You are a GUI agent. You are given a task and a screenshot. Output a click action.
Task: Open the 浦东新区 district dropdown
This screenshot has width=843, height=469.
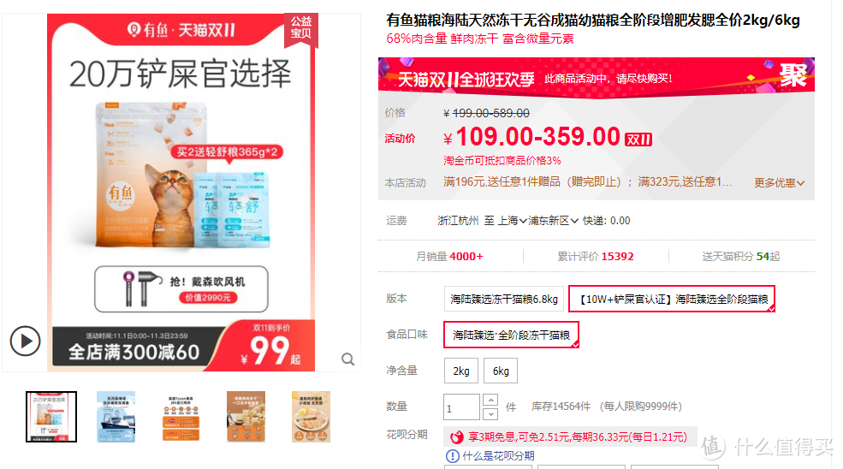click(553, 221)
